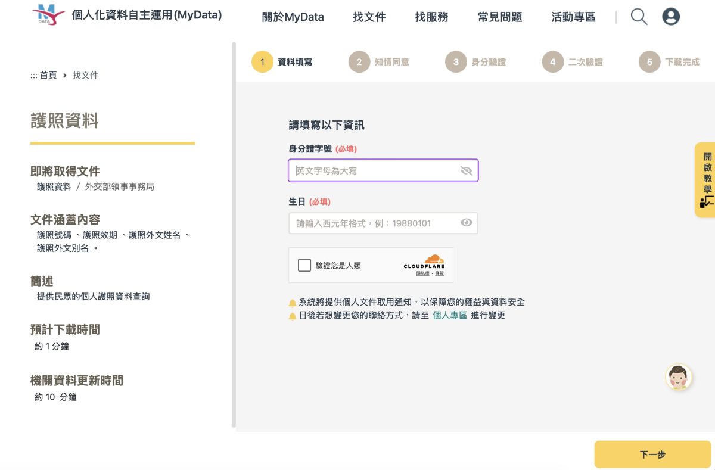Screen dimensions: 715x470
Task: Click the MyData logo icon
Action: pyautogui.click(x=48, y=14)
